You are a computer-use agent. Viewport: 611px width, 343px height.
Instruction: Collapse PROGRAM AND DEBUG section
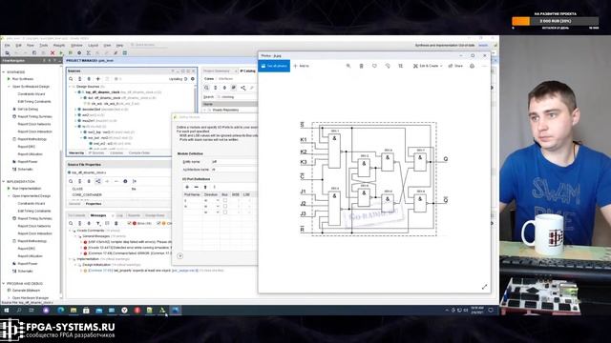pos(4,284)
